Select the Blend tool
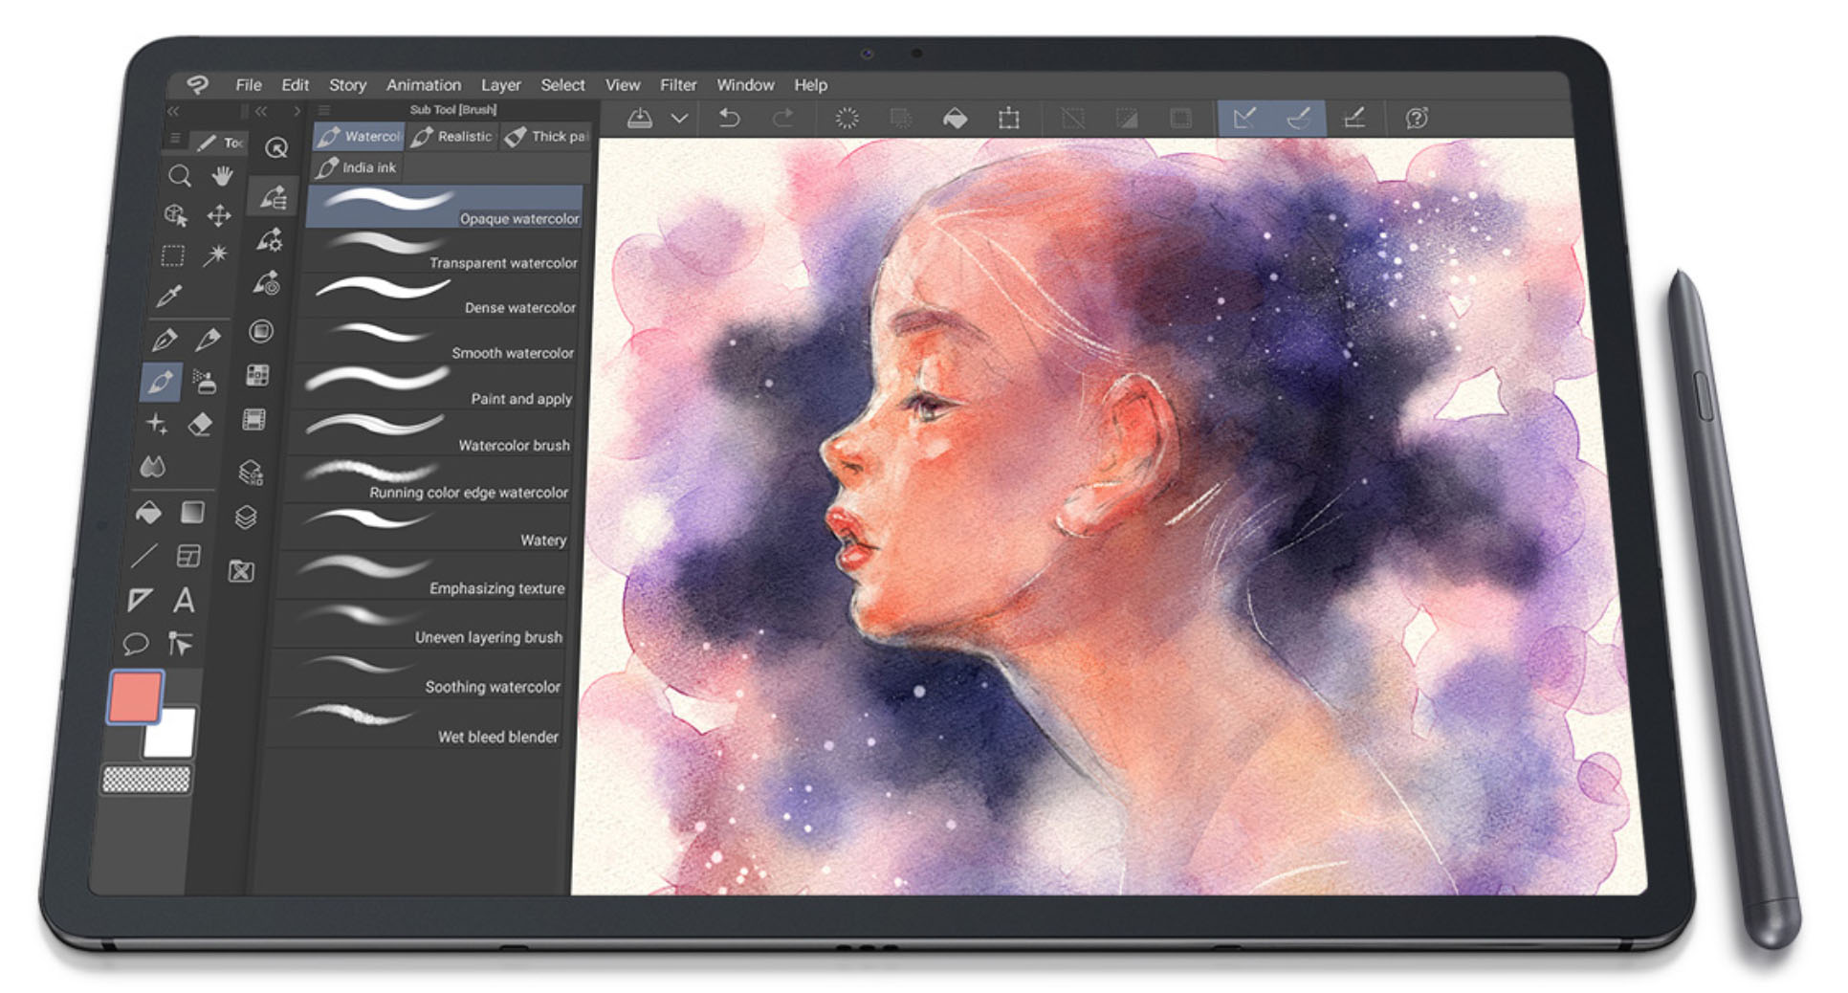Image resolution: width=1848 pixels, height=993 pixels. (x=153, y=467)
